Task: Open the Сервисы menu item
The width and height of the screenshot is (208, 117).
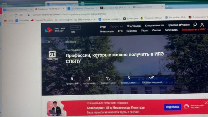Action: tap(132, 31)
